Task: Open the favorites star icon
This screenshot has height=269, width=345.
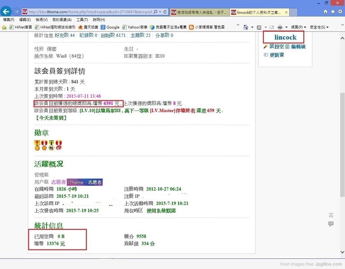Action: [333, 11]
